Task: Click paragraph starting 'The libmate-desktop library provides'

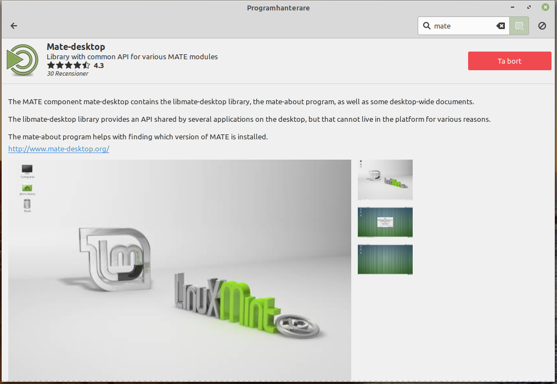Action: [x=249, y=120]
